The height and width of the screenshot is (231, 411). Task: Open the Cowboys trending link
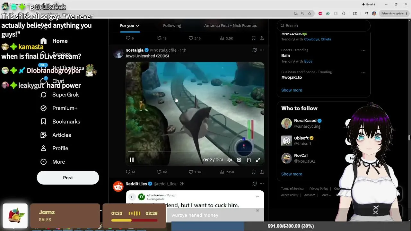tap(311, 39)
